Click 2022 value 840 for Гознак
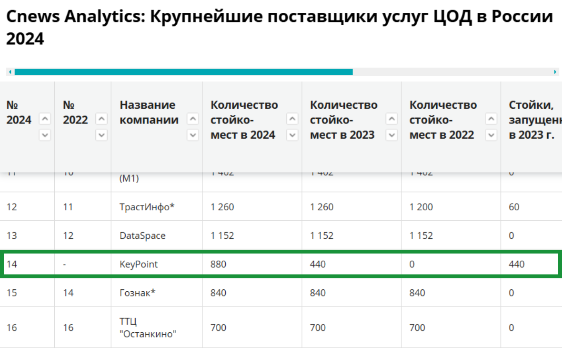Viewport: 562px width, 348px height. [417, 293]
